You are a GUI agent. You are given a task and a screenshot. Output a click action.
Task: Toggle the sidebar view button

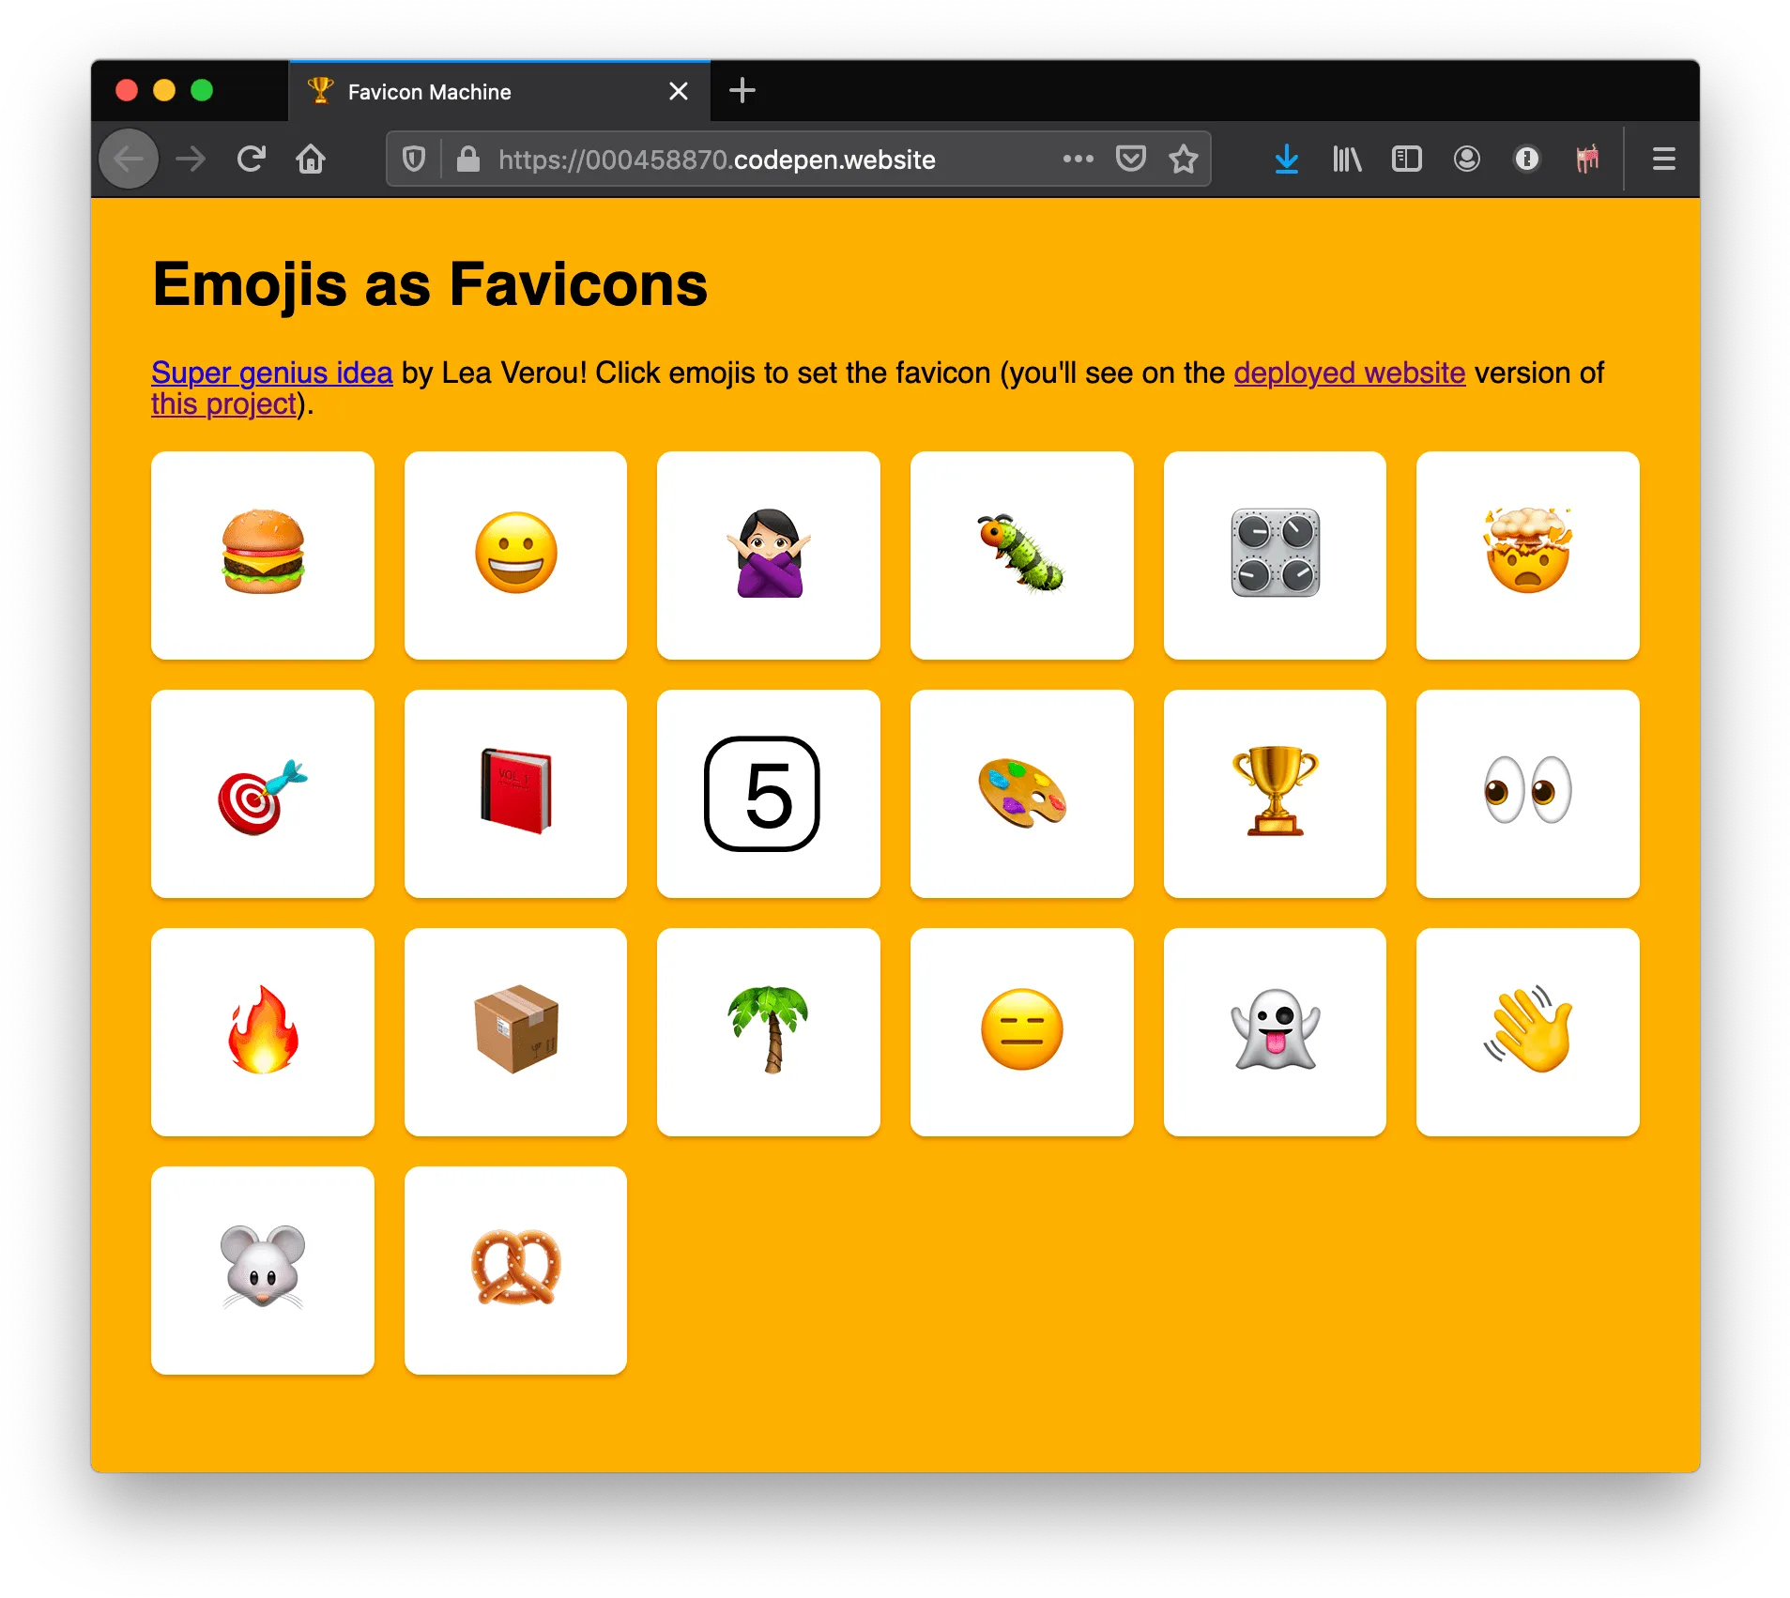pyautogui.click(x=1406, y=160)
